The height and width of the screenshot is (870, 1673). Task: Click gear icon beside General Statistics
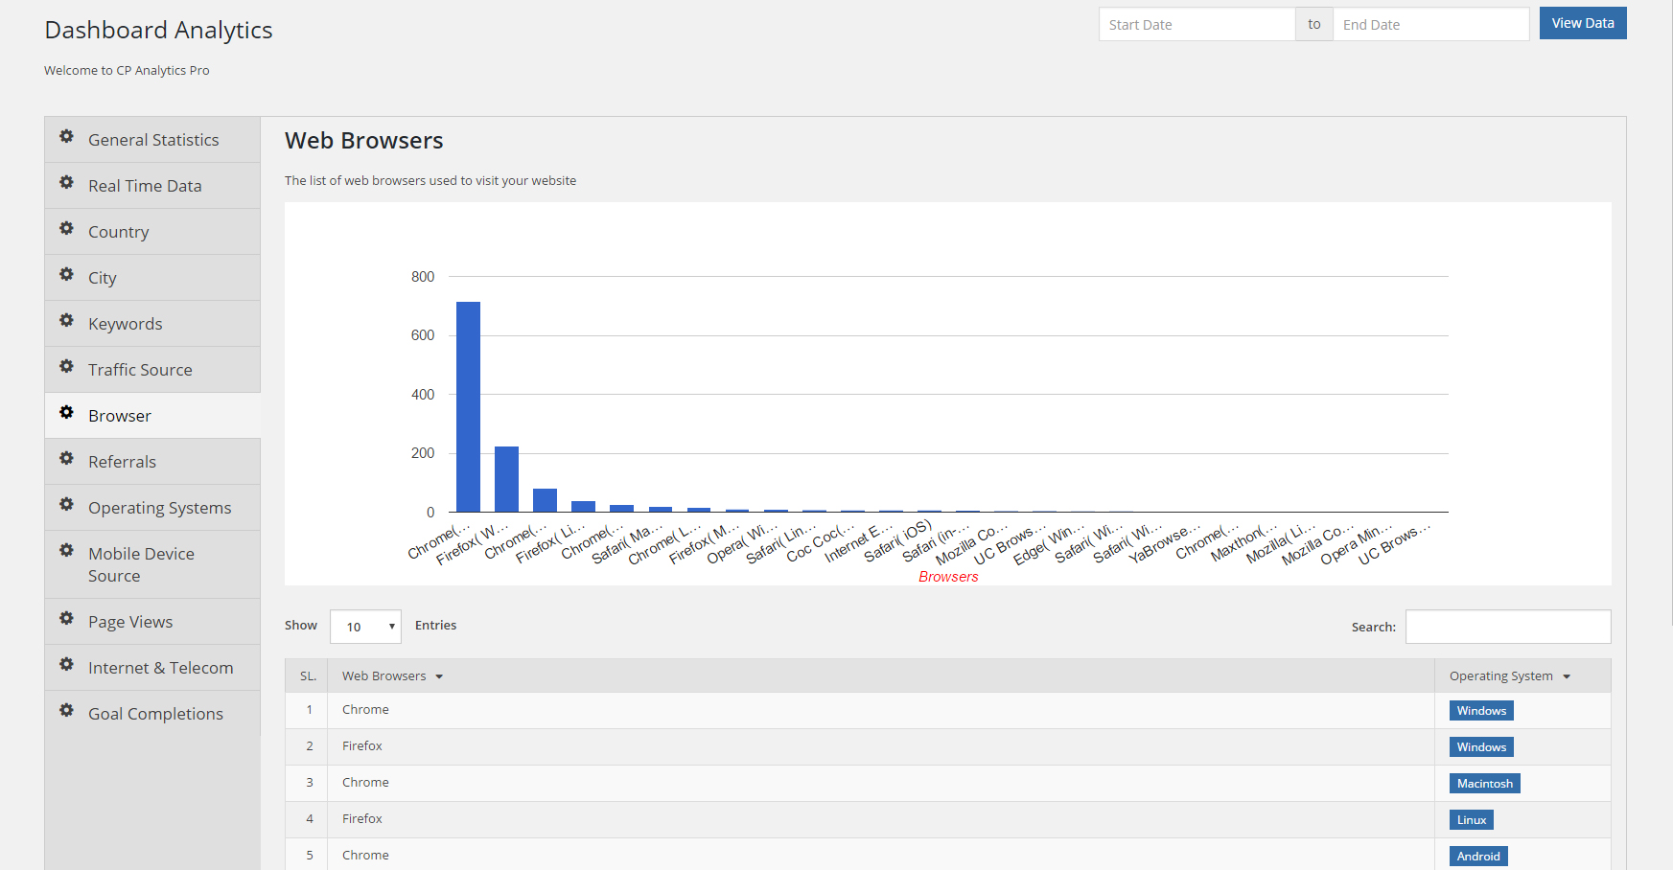click(66, 137)
